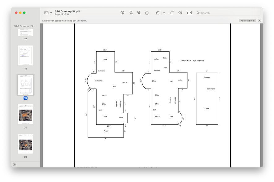Viewport: 274px width, 182px height.
Task: Zoom out of the PDF page
Action: [131, 13]
